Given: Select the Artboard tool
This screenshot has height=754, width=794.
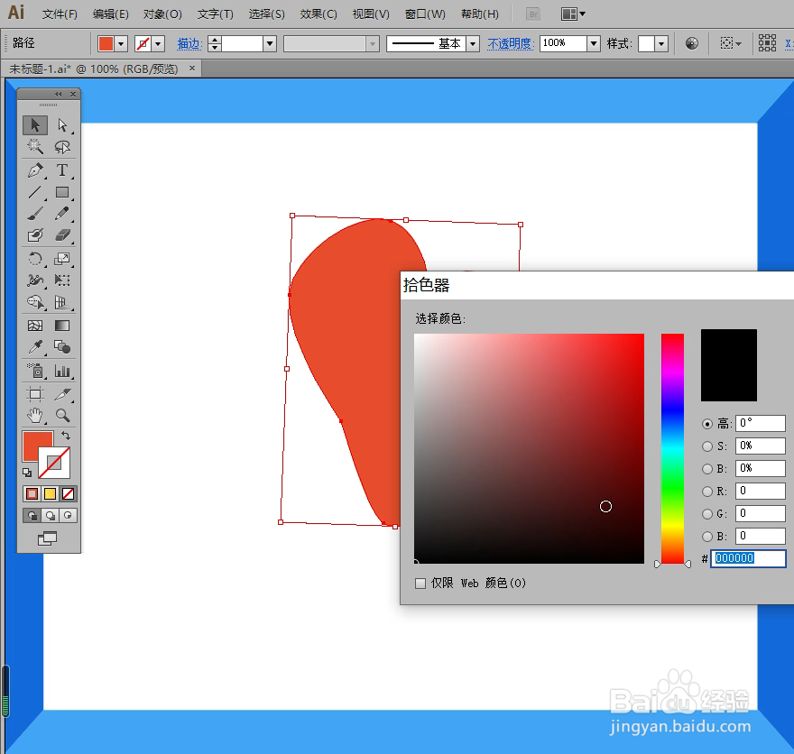Looking at the screenshot, I should point(35,394).
